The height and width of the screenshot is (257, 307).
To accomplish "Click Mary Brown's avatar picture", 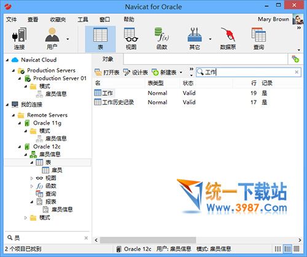I will point(298,20).
